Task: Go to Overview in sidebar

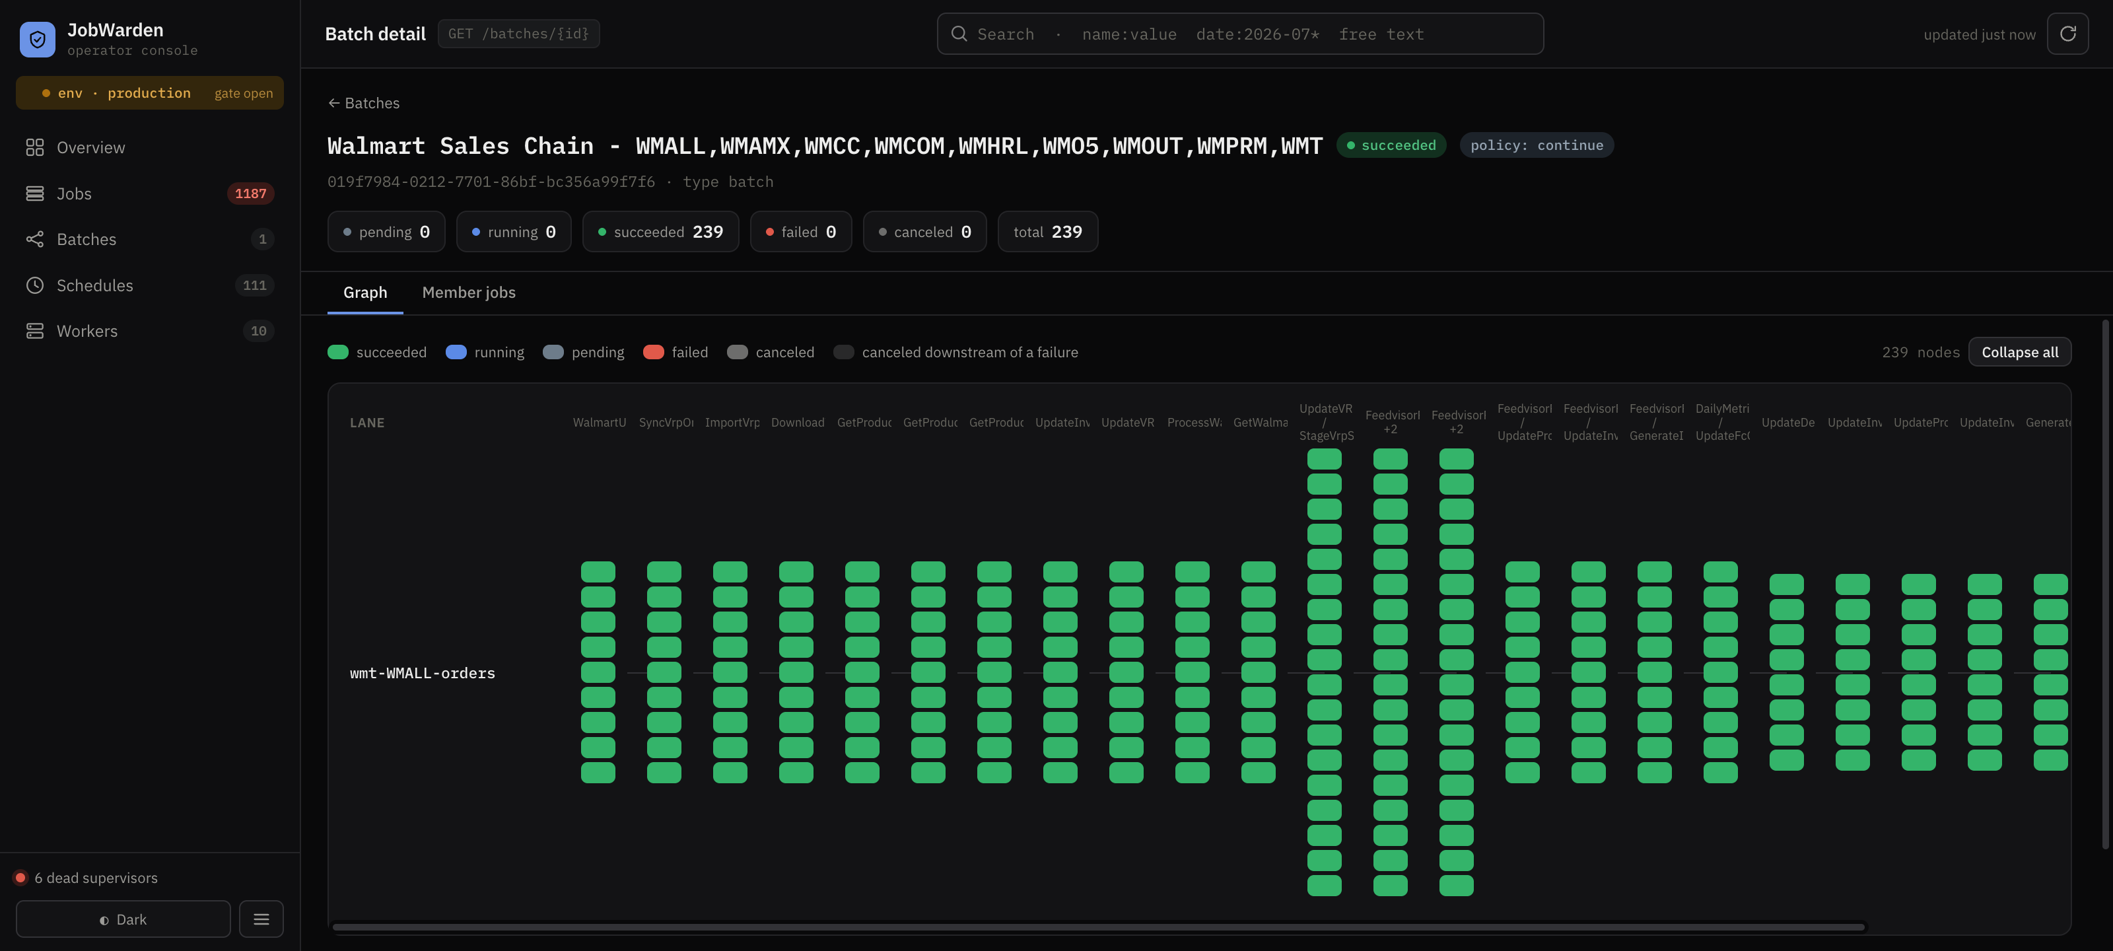Action: coord(149,148)
